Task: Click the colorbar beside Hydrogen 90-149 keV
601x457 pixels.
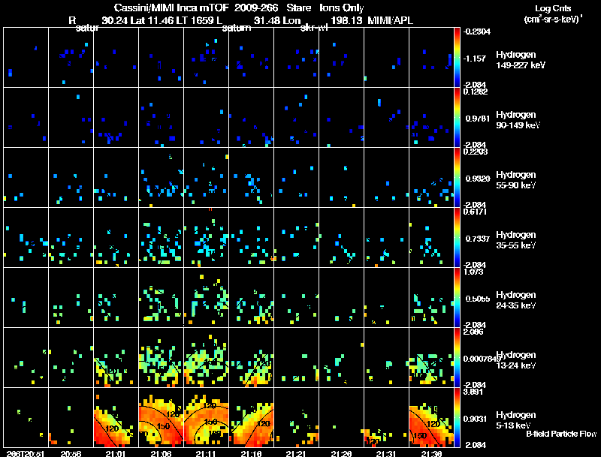Action: [x=457, y=117]
